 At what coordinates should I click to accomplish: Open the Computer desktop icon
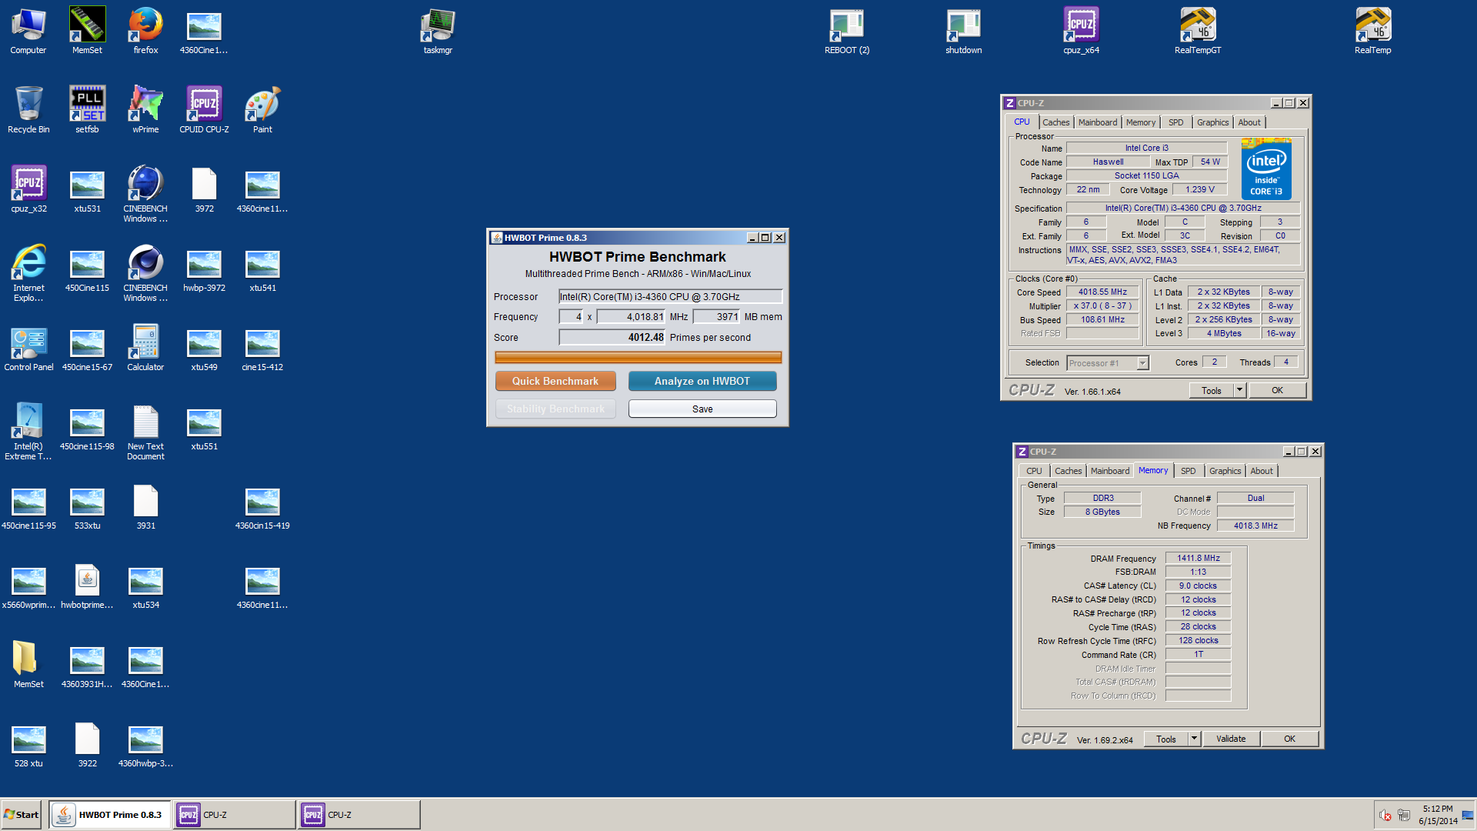[28, 31]
